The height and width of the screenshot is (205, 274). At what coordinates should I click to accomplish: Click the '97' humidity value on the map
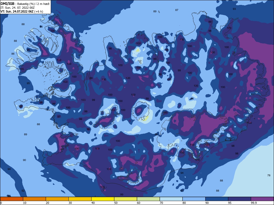59,117
